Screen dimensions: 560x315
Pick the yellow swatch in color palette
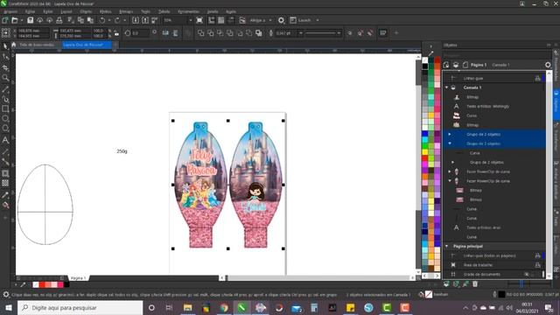[425, 152]
